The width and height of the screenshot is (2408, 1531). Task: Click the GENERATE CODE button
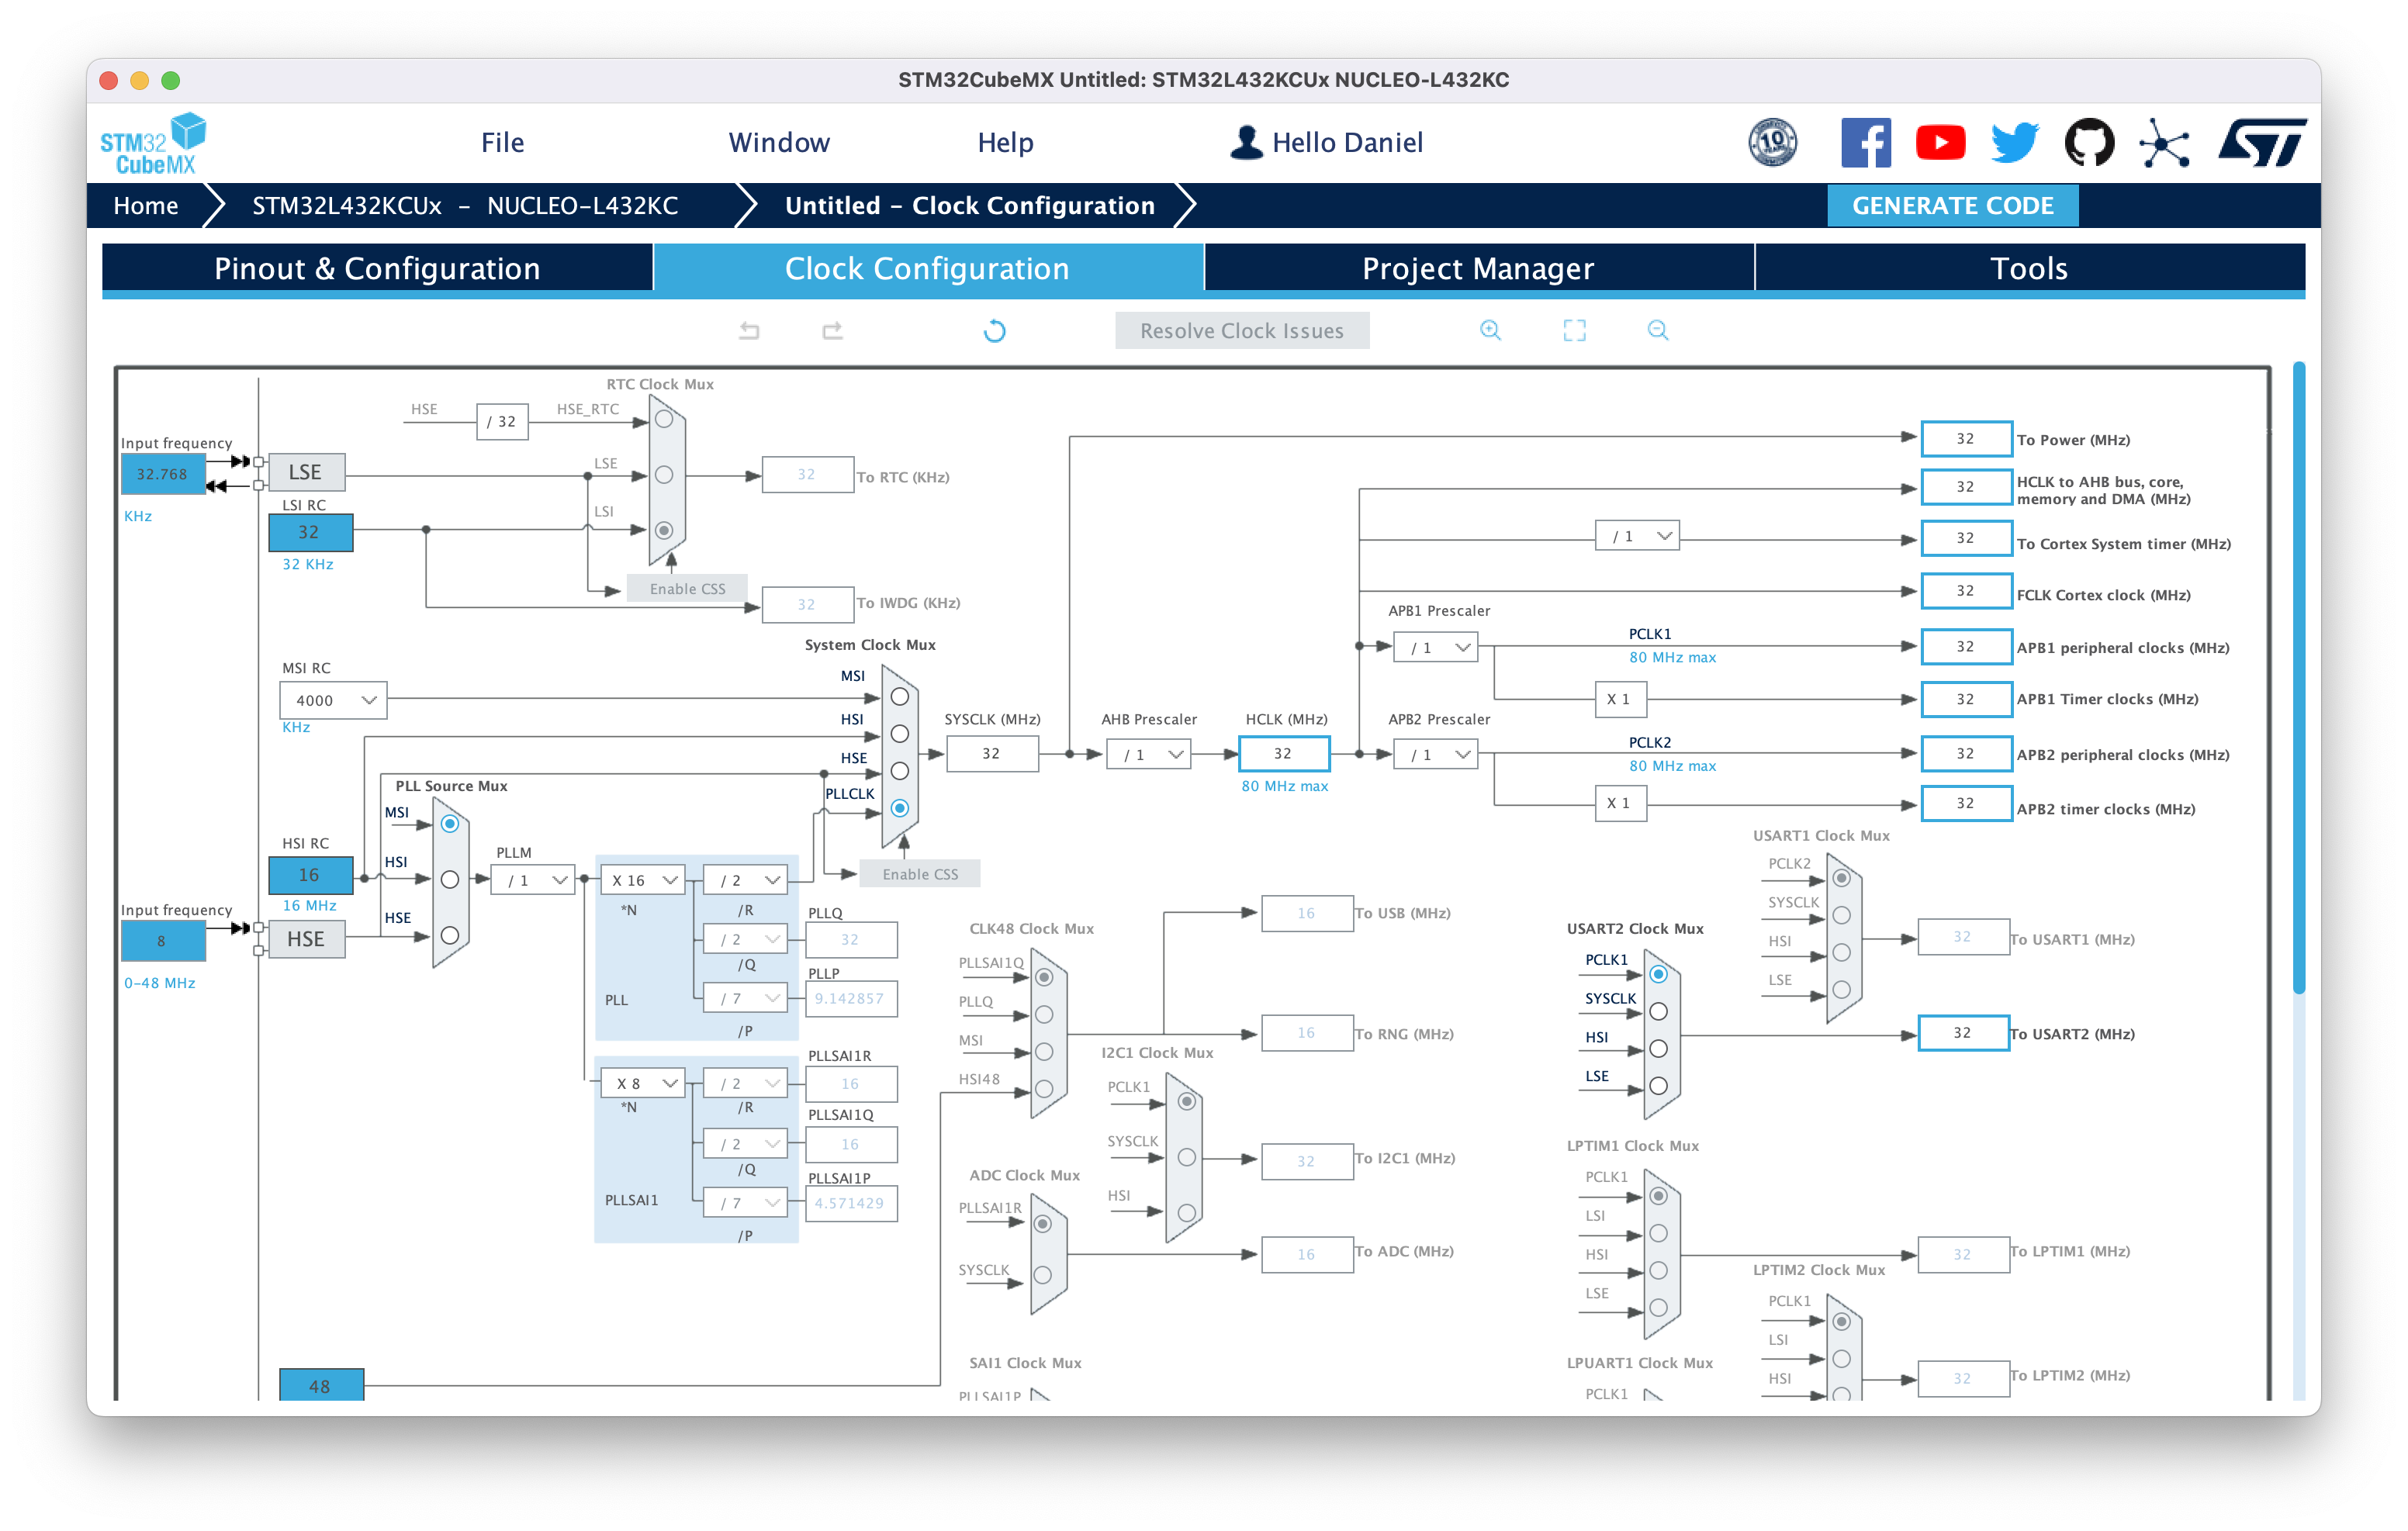(x=1952, y=205)
